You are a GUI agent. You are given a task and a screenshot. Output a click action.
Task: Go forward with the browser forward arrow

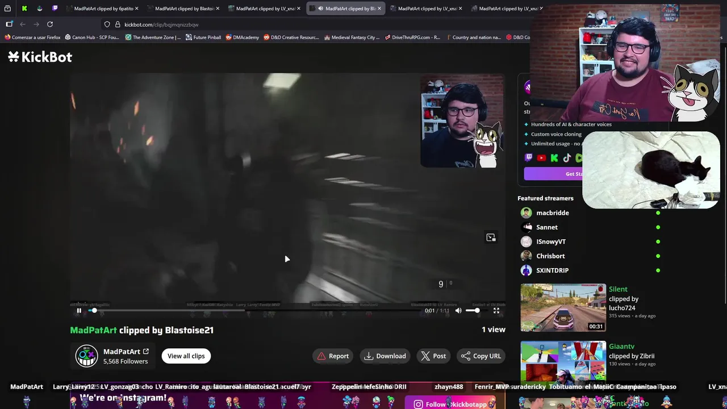coord(36,24)
